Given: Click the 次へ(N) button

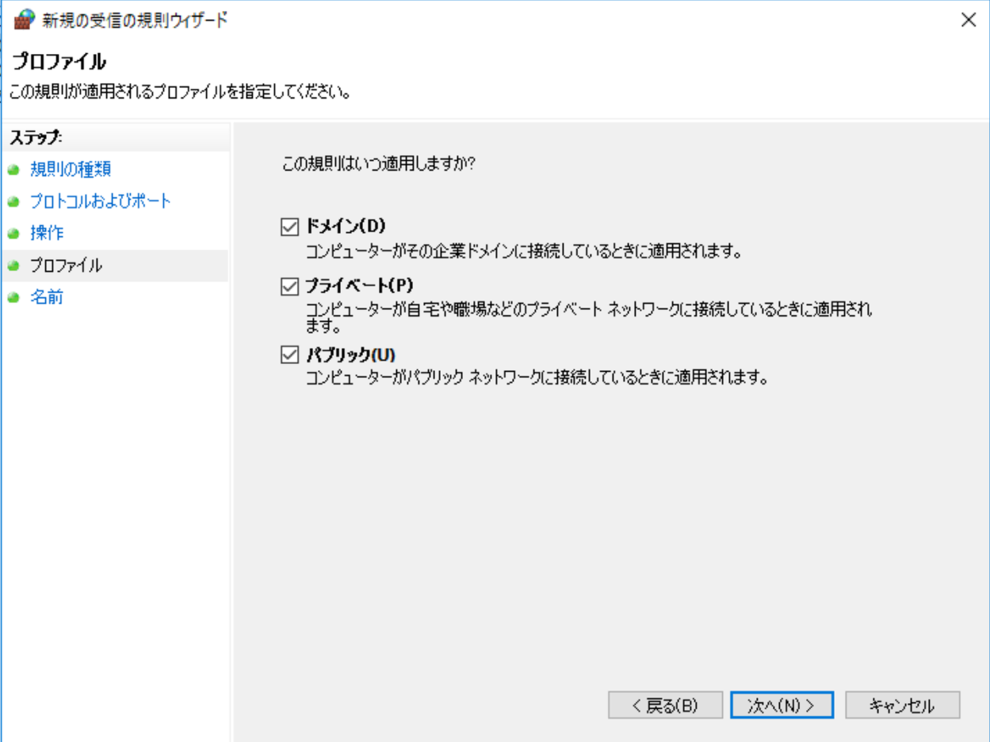Looking at the screenshot, I should click(782, 704).
